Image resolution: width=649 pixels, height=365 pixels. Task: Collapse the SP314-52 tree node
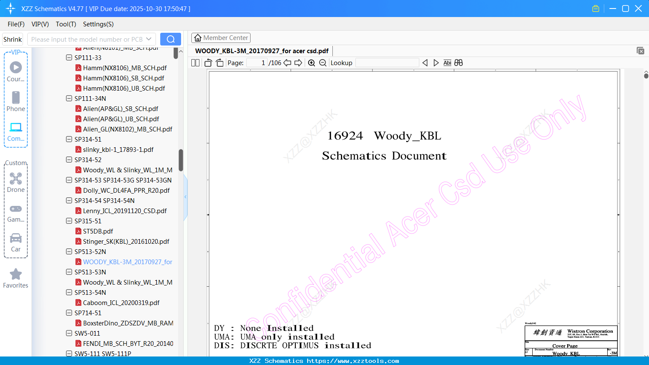(x=69, y=160)
